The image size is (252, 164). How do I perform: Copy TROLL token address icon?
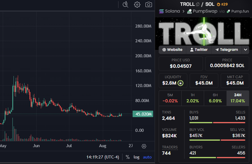pos(198,4)
